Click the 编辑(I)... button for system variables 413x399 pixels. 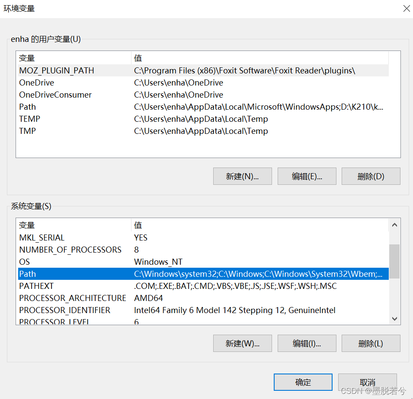click(x=307, y=343)
